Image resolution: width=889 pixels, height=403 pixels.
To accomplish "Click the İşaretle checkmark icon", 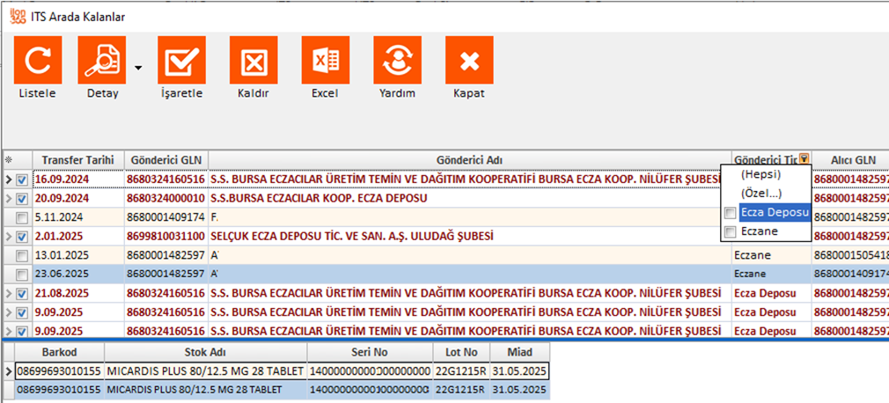I will point(181,61).
